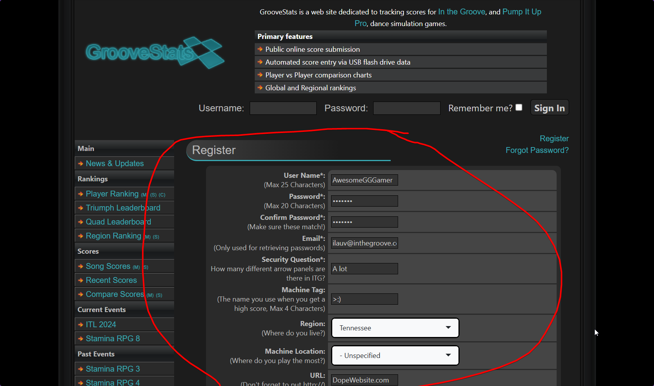Image resolution: width=654 pixels, height=386 pixels.
Task: Click the Machine Tag input field
Action: click(x=364, y=299)
